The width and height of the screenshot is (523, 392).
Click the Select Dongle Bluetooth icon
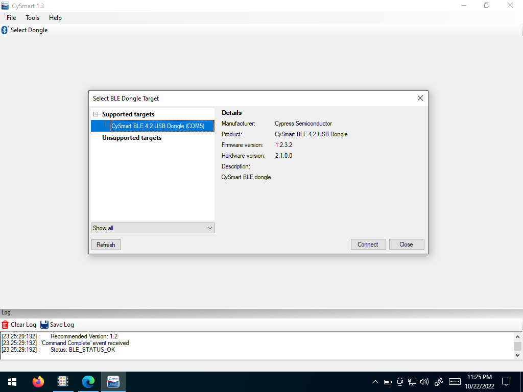5,30
